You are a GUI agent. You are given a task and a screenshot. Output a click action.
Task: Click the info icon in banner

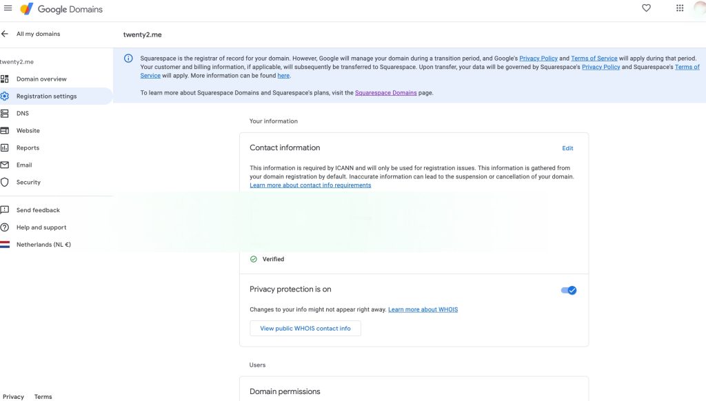coord(128,59)
